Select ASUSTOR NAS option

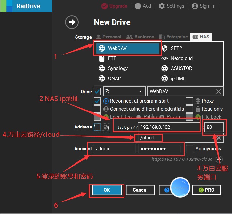pos(180,68)
